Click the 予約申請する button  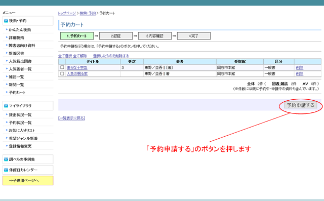[x=300, y=105]
